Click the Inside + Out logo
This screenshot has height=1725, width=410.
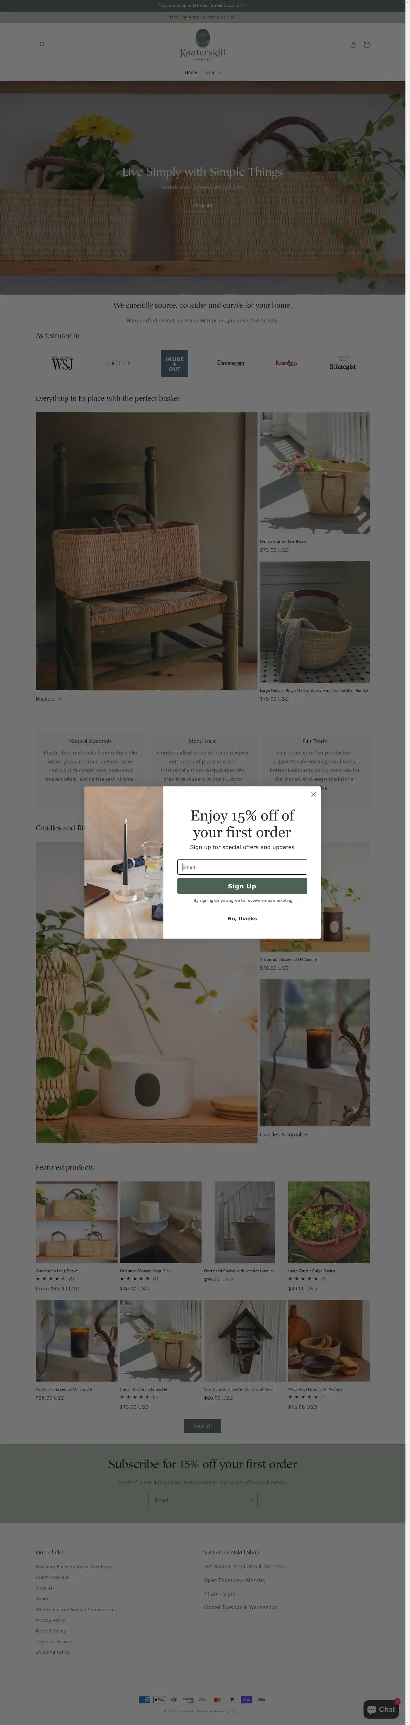(x=174, y=363)
